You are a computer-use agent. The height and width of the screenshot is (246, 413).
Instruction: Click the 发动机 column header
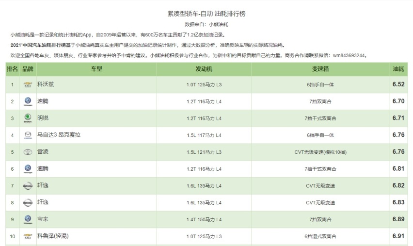(x=204, y=69)
